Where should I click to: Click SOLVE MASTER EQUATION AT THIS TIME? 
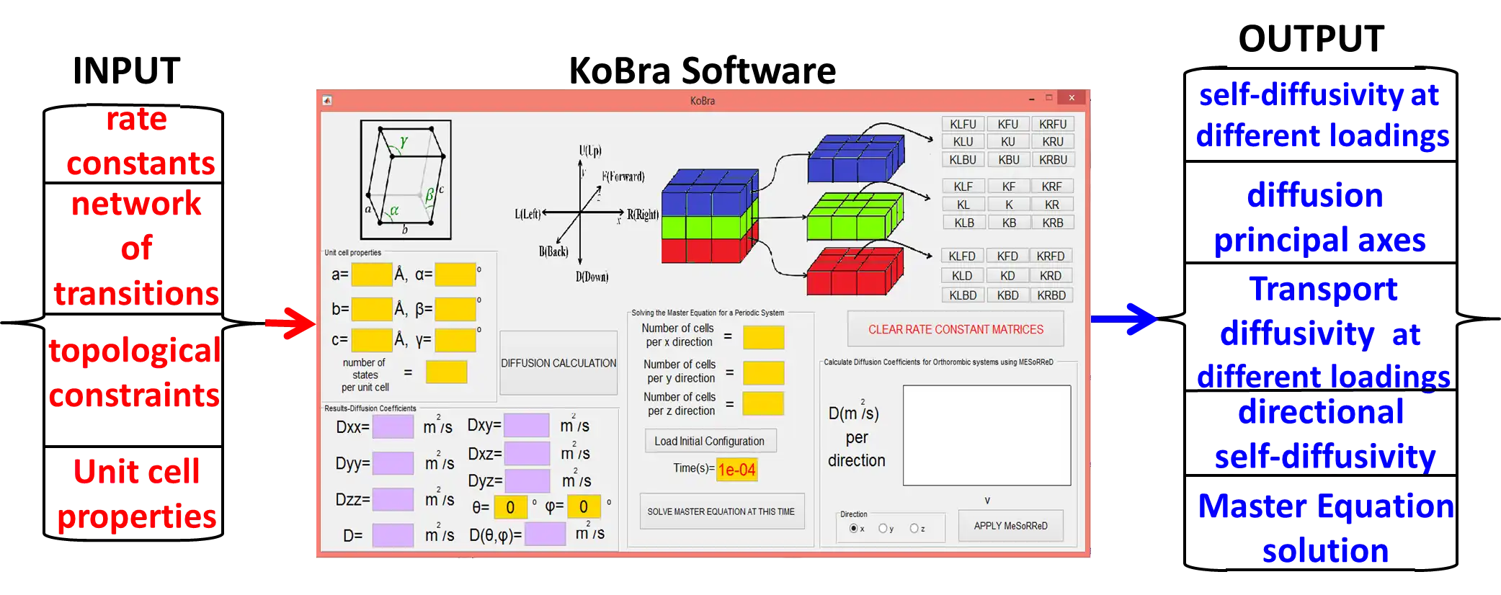click(721, 511)
